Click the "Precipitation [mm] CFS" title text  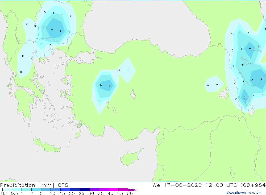pyautogui.click(x=34, y=185)
